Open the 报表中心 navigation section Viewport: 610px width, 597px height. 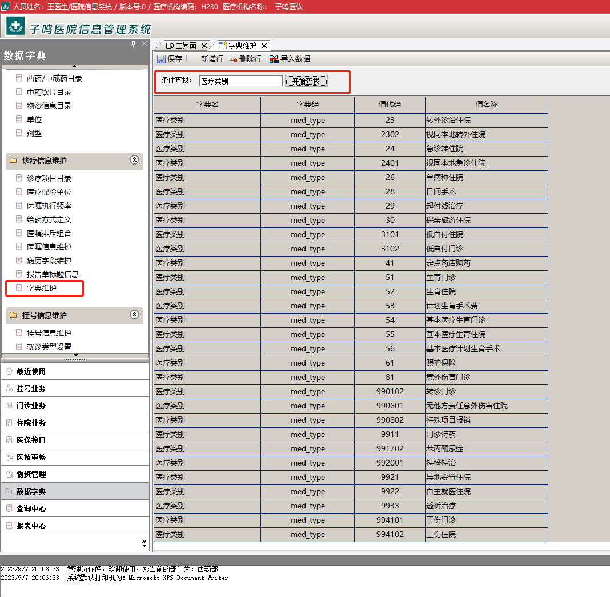pos(75,526)
